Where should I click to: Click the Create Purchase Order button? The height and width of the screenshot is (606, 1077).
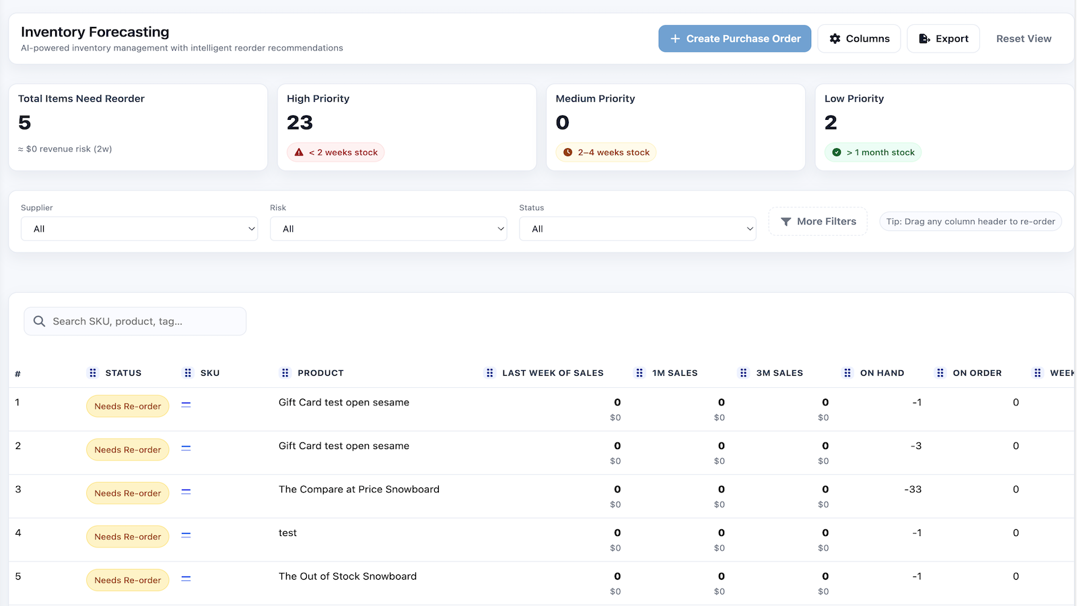tap(734, 38)
